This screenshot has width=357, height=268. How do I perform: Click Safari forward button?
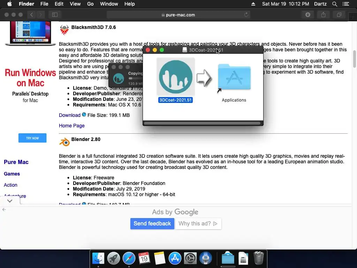(x=40, y=15)
